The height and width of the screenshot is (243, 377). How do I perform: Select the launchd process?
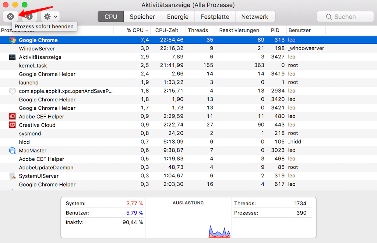[x=29, y=83]
